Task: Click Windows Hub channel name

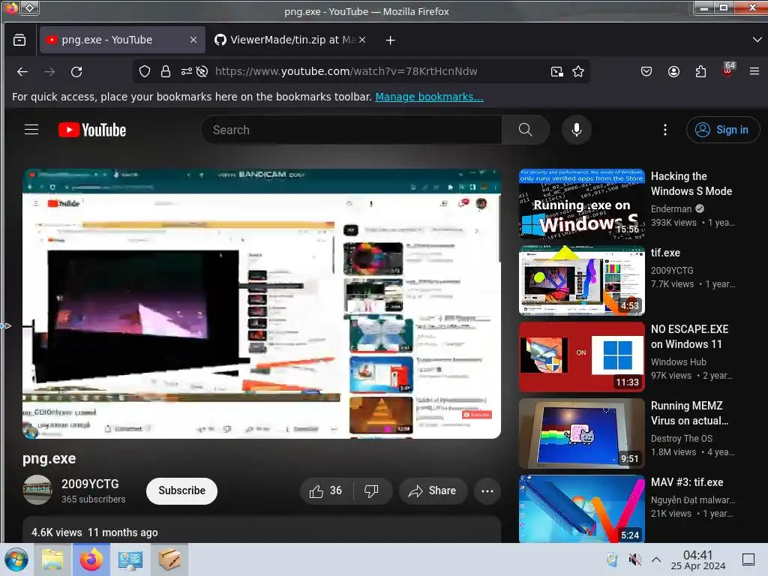Action: pyautogui.click(x=678, y=362)
